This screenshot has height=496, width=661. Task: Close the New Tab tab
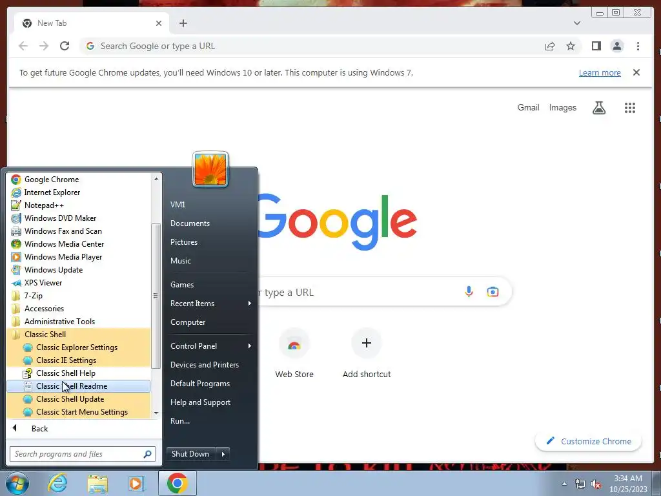coord(159,23)
